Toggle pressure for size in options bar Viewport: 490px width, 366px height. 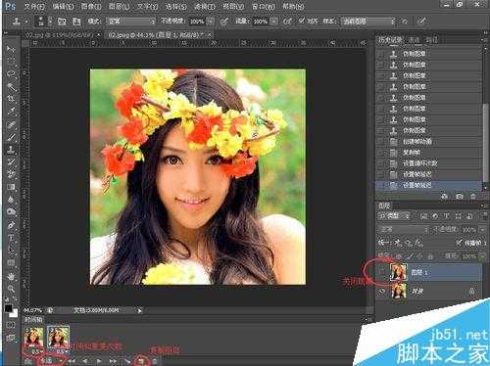click(x=422, y=22)
